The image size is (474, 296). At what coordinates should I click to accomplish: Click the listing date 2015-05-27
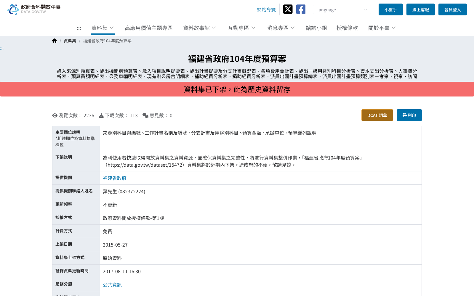(x=115, y=245)
